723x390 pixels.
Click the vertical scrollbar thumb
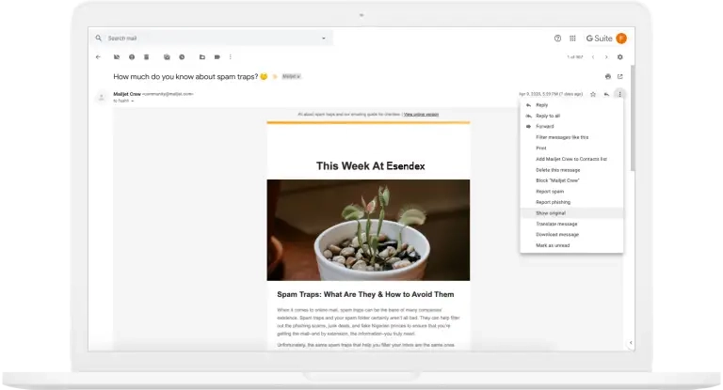pyautogui.click(x=633, y=117)
